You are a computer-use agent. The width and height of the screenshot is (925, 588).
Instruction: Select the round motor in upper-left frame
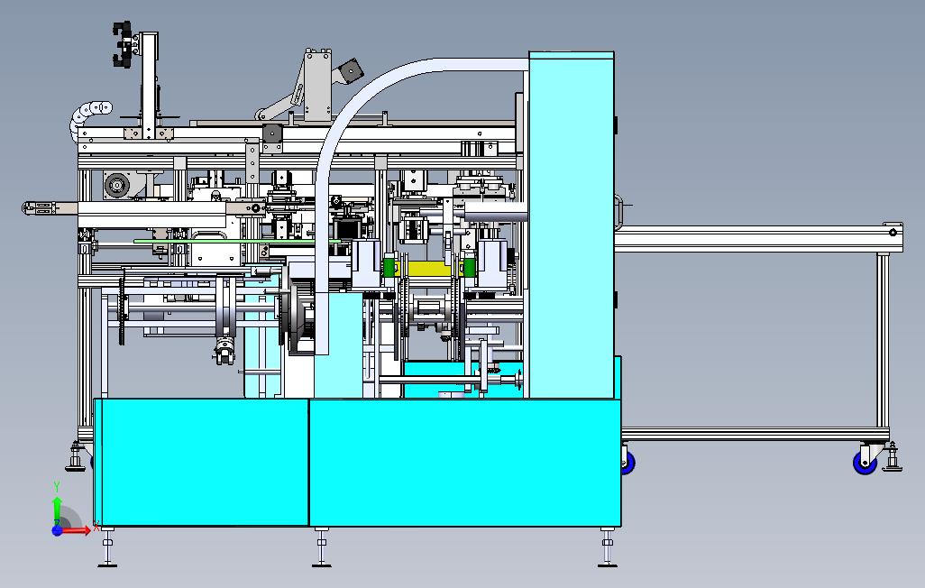coord(117,186)
